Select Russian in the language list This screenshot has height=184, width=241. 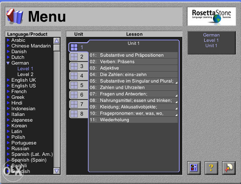coord(20,148)
